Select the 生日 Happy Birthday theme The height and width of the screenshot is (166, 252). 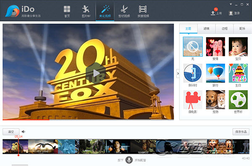[x=238, y=73]
